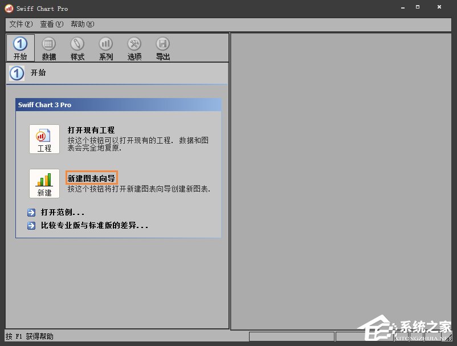Select the 开始 (Start) toolbar icon

[20, 47]
